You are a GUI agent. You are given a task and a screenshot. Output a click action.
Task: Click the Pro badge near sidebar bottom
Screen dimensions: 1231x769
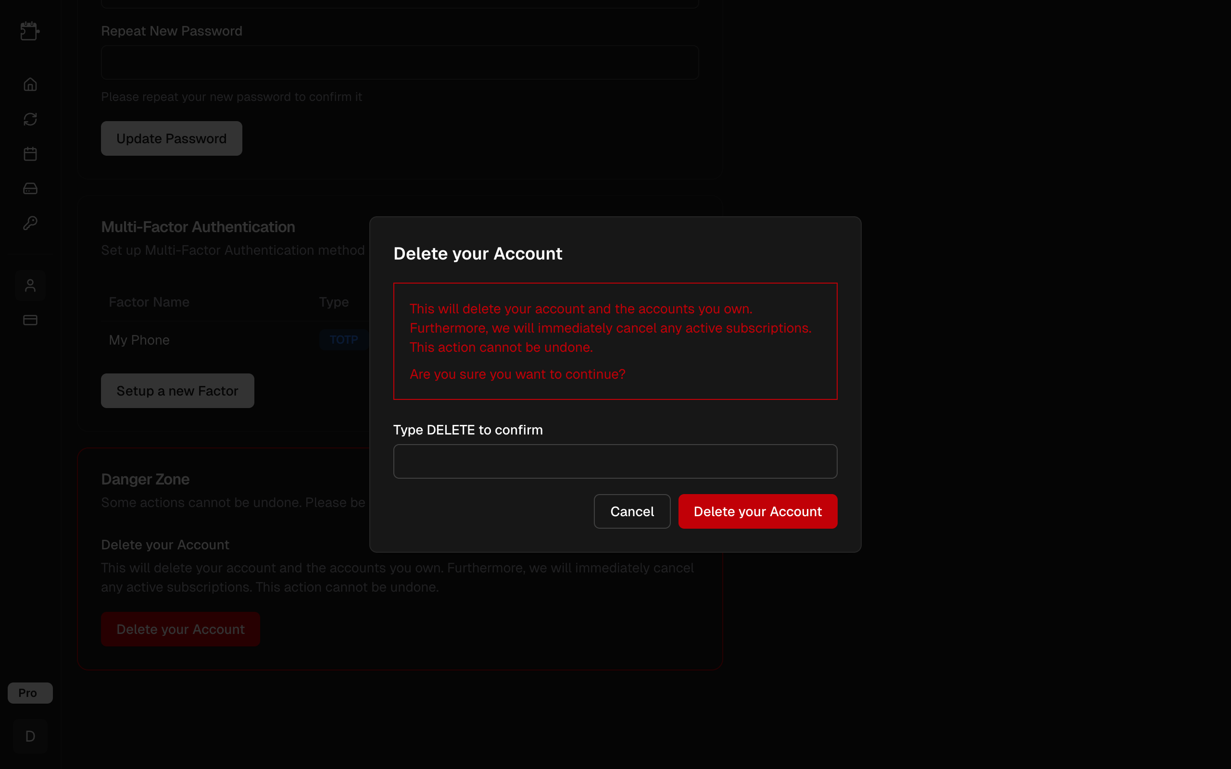point(29,693)
